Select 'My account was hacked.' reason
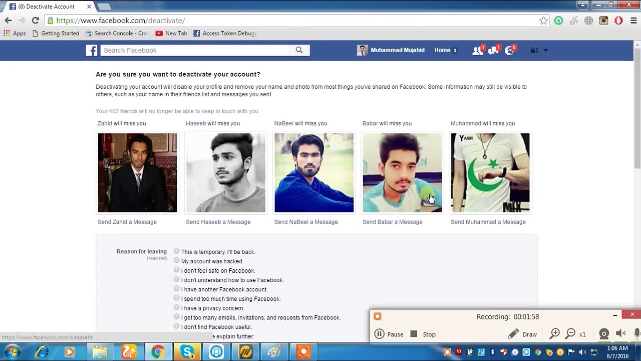This screenshot has height=361, width=641. tap(176, 261)
